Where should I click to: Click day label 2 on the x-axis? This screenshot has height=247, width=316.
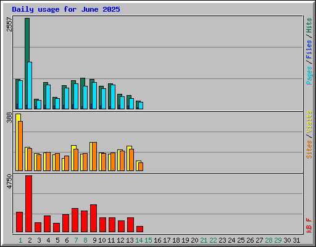coord(30,240)
